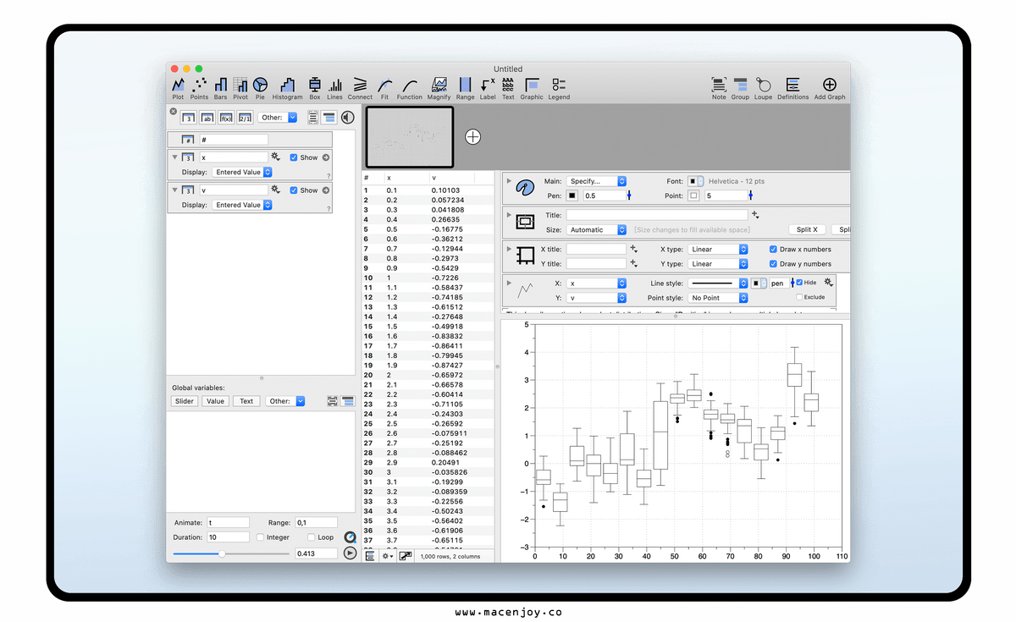Toggle the Hide checkbox in plot command

pyautogui.click(x=799, y=283)
